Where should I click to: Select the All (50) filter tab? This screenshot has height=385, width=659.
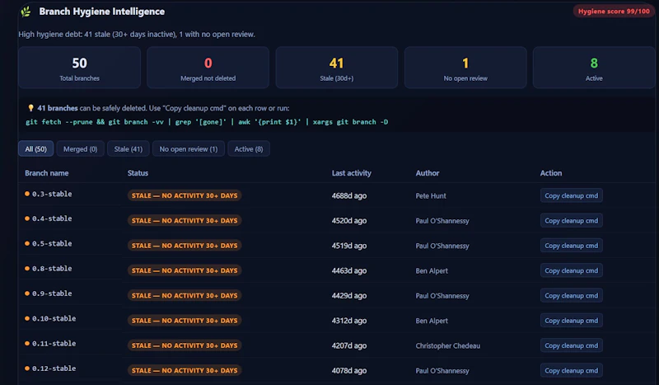(x=35, y=149)
